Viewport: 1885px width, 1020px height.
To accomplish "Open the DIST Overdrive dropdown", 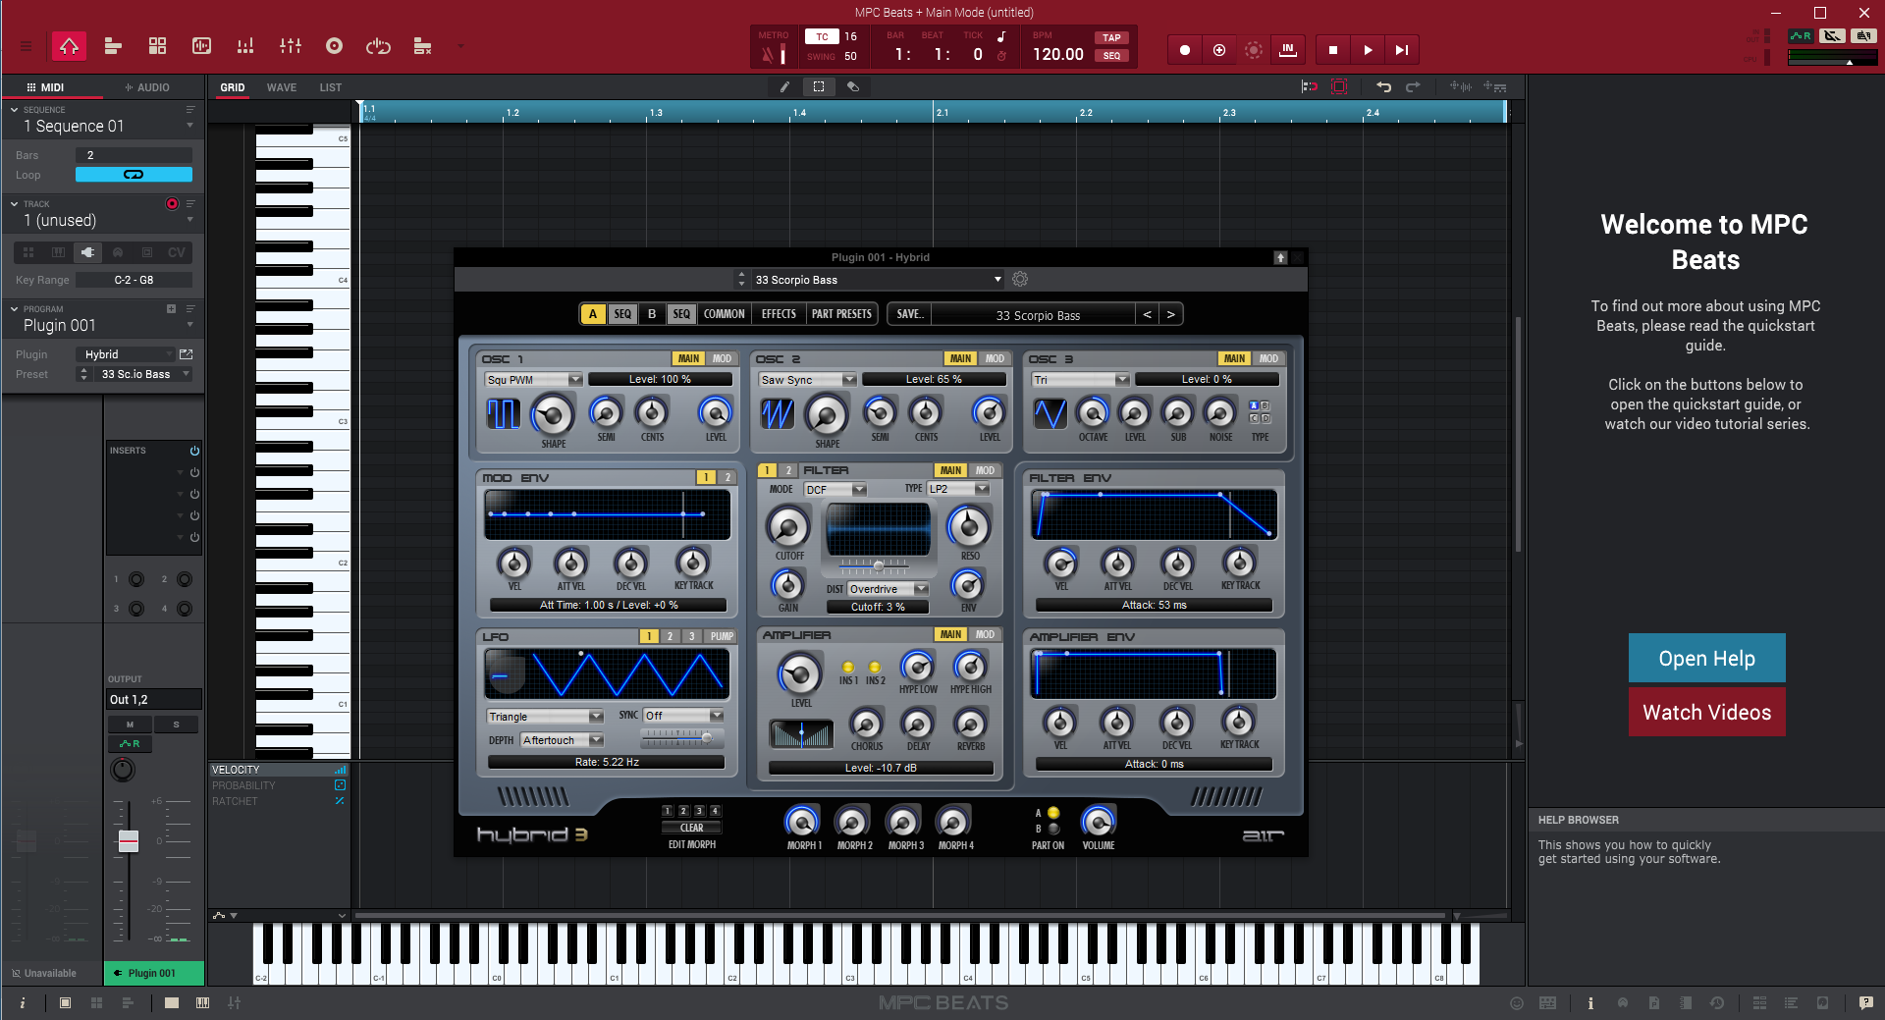I will 889,589.
